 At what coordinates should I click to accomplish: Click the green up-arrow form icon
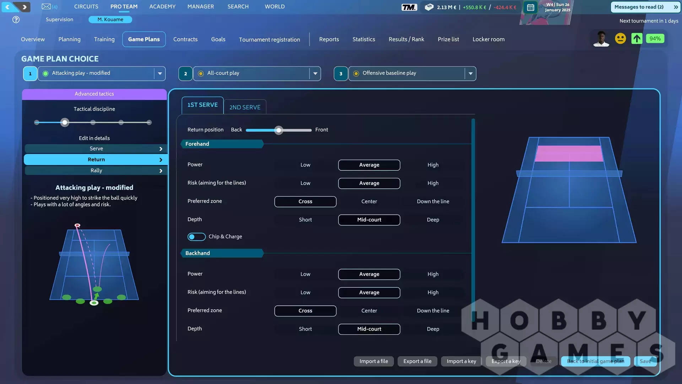click(x=637, y=38)
